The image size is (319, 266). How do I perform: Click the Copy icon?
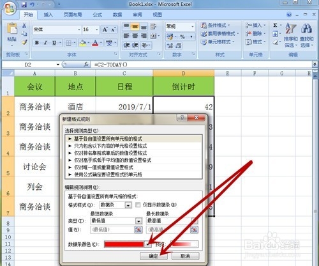(x=24, y=34)
